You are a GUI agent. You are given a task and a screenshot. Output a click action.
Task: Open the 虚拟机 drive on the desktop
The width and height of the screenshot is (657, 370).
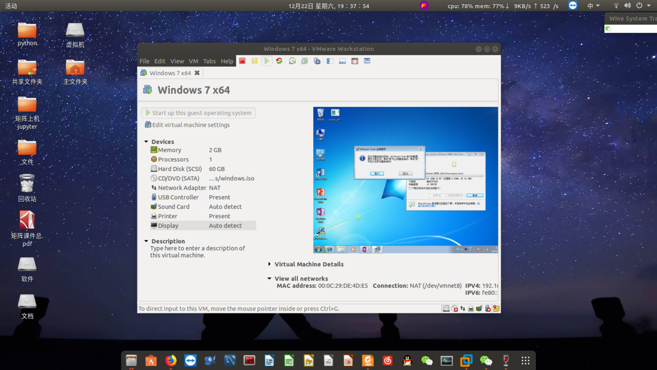pyautogui.click(x=75, y=35)
